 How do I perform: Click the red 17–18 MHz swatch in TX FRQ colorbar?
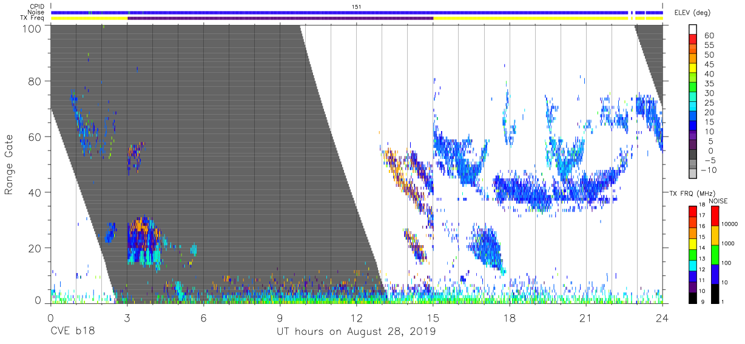click(x=693, y=211)
